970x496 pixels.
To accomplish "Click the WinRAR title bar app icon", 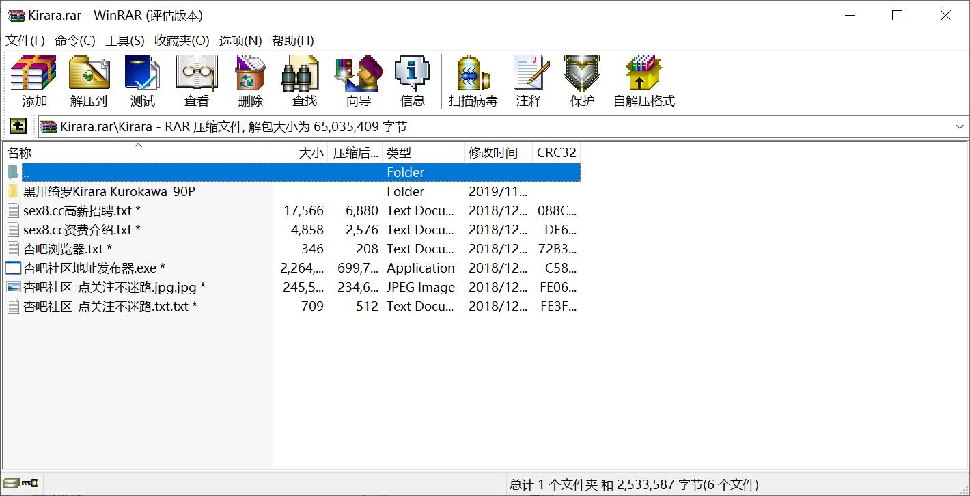I will [x=16, y=15].
